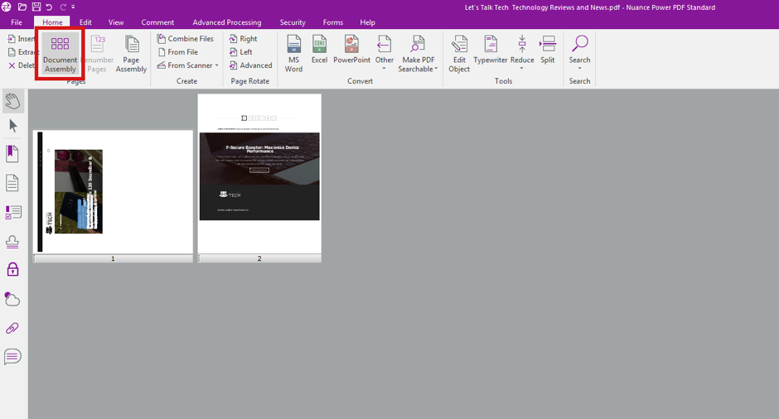Open the File menu
Image resolution: width=779 pixels, height=419 pixels.
(x=17, y=22)
